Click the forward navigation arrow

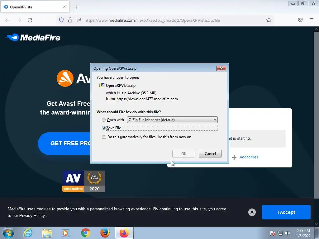(x=19, y=20)
